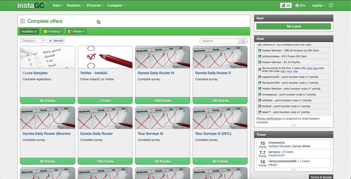Click chat icon next to bluebell

pyautogui.click(x=259, y=106)
